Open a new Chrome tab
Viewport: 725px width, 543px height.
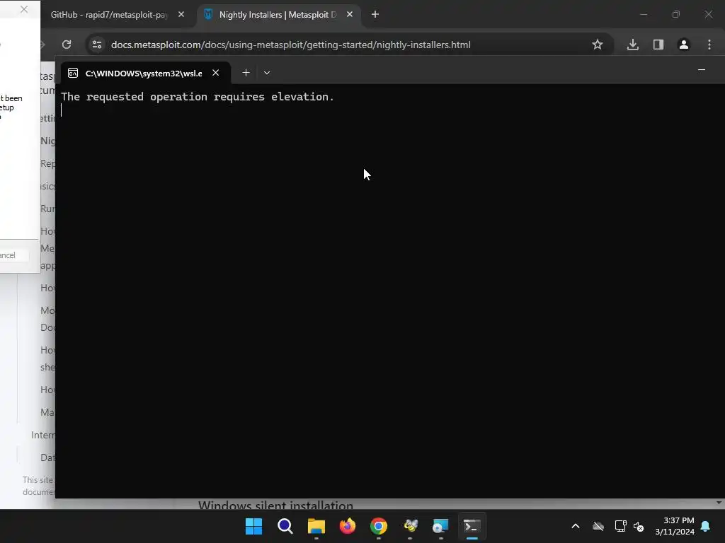tap(375, 14)
